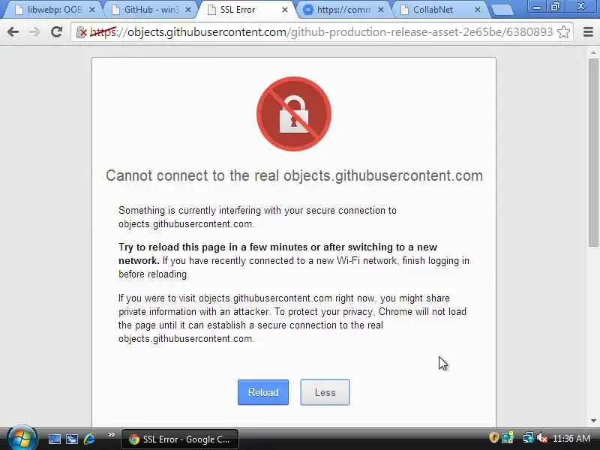Launch Internet Explorer from the quick launch
Screen dimensions: 600x450
click(90, 439)
